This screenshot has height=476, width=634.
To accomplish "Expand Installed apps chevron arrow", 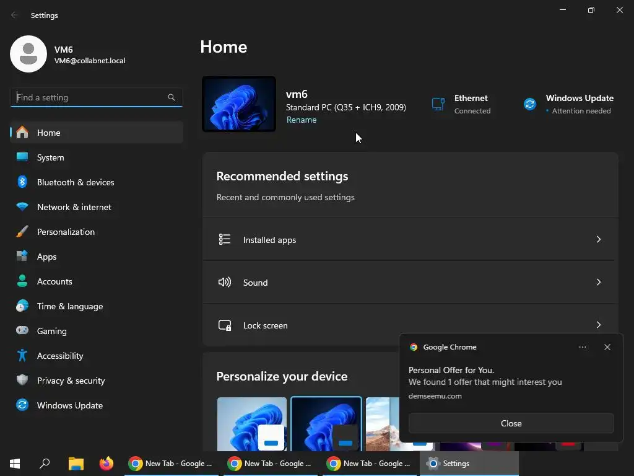I will tap(599, 239).
